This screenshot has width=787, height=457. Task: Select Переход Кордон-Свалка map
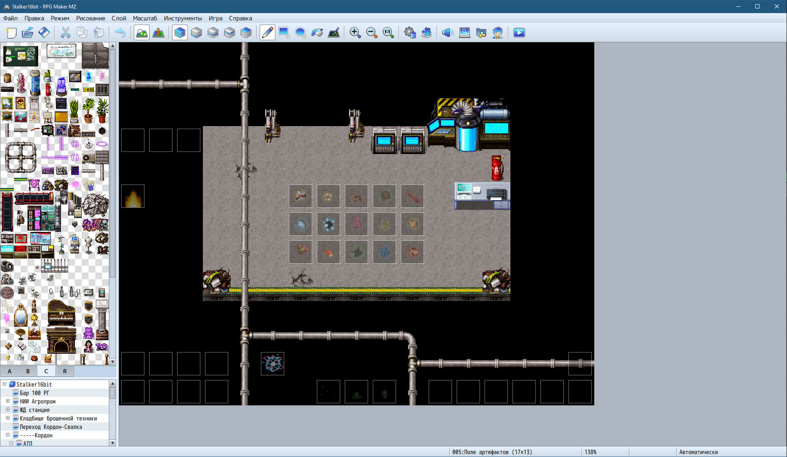[x=51, y=427]
